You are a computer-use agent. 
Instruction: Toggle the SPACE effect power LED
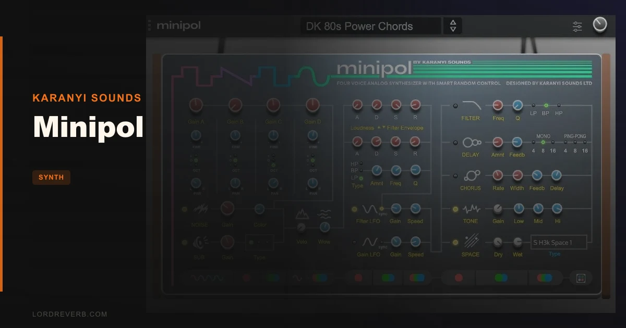(455, 242)
